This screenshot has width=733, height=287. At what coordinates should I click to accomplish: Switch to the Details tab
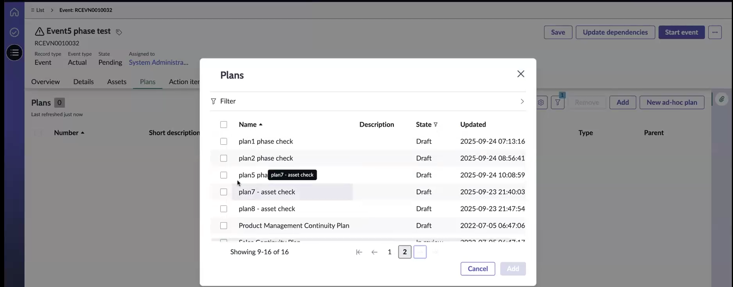tap(83, 82)
